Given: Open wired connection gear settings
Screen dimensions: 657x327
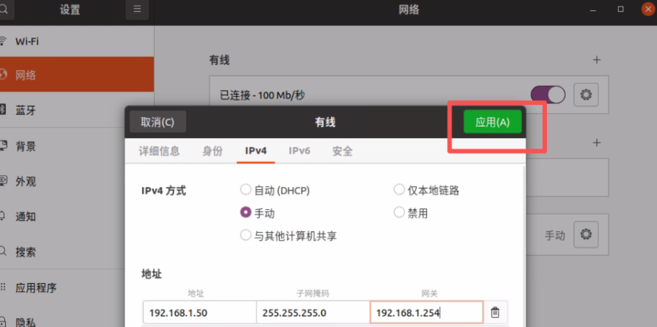Looking at the screenshot, I should pyautogui.click(x=586, y=95).
